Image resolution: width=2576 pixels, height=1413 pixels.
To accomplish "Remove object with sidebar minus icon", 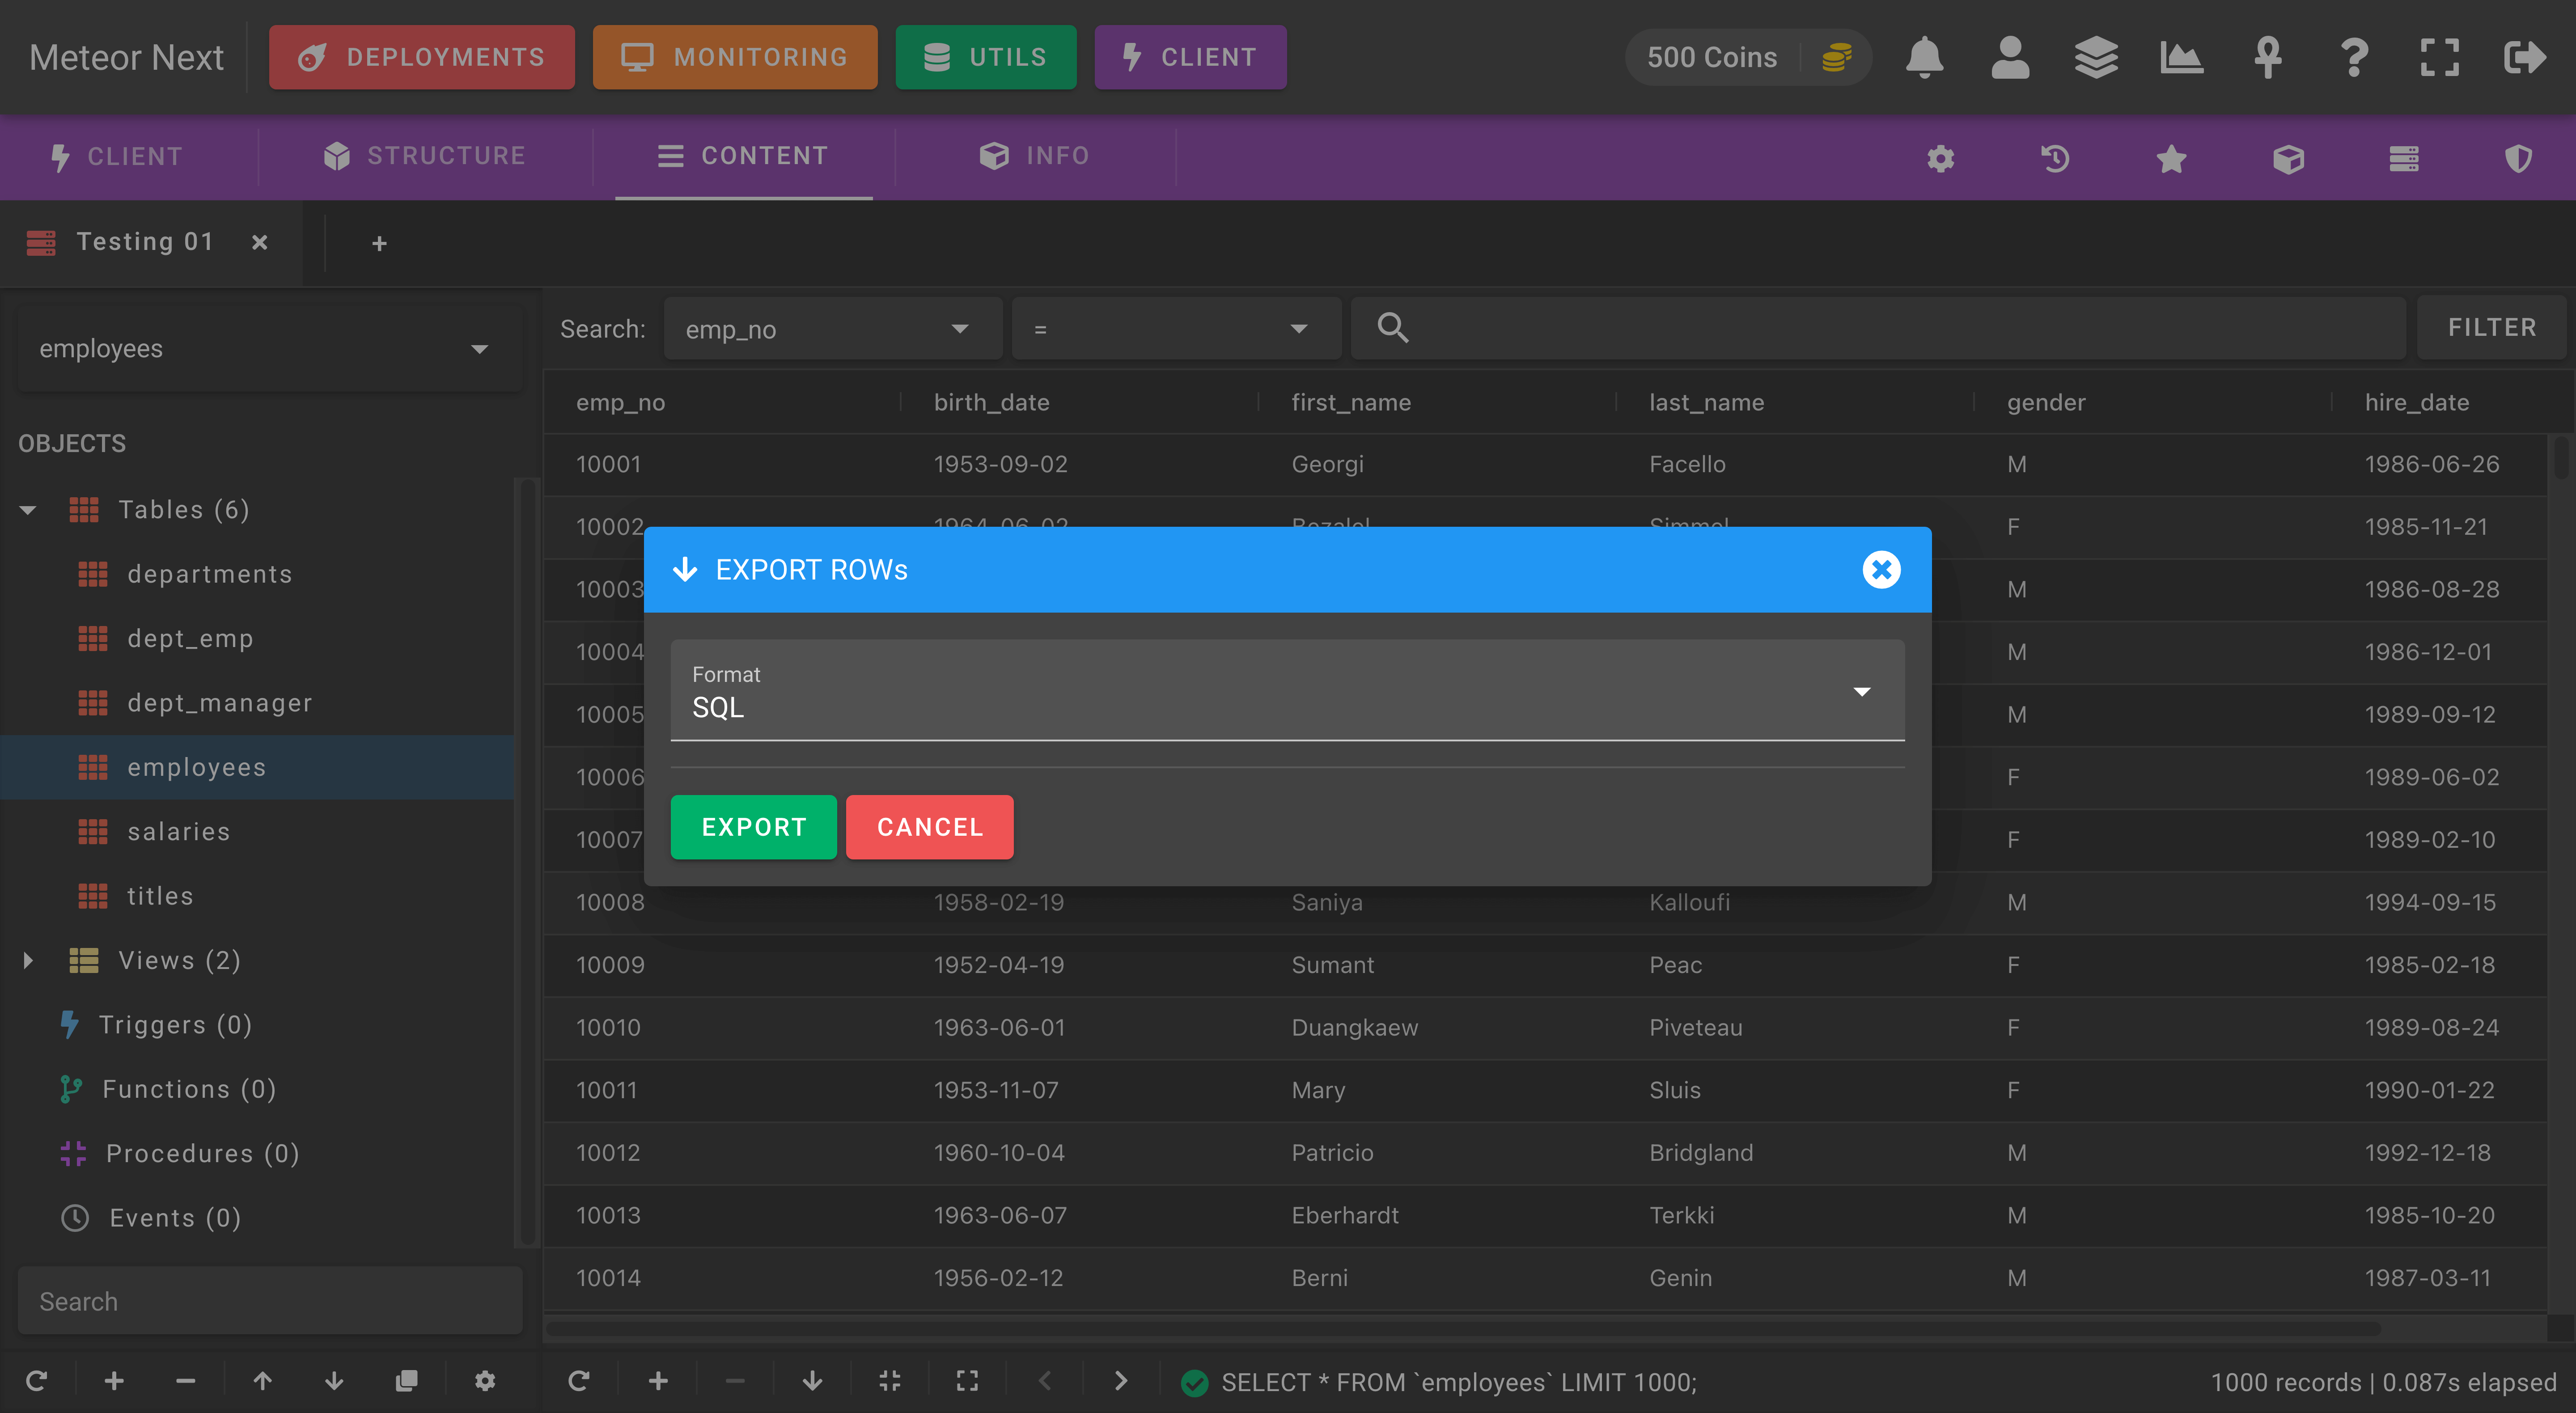I will [x=185, y=1381].
